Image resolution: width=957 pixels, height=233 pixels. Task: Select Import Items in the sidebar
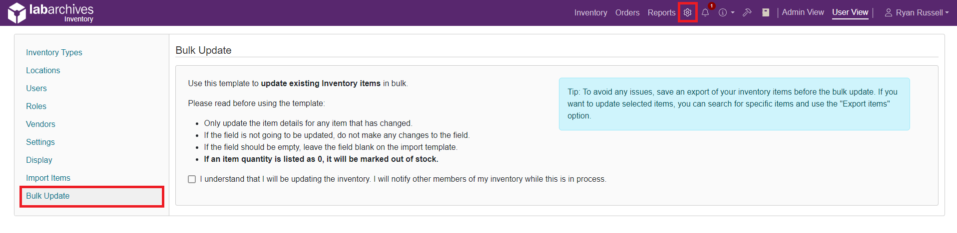[x=48, y=178]
